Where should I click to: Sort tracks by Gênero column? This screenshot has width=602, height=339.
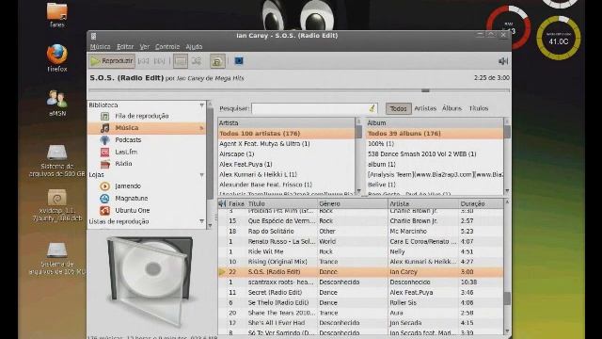click(x=353, y=203)
